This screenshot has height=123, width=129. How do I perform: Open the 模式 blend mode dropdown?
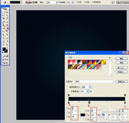(52, 3)
